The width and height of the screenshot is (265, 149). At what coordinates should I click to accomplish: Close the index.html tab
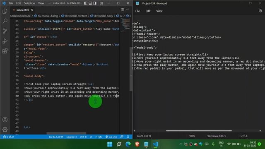[32, 10]
